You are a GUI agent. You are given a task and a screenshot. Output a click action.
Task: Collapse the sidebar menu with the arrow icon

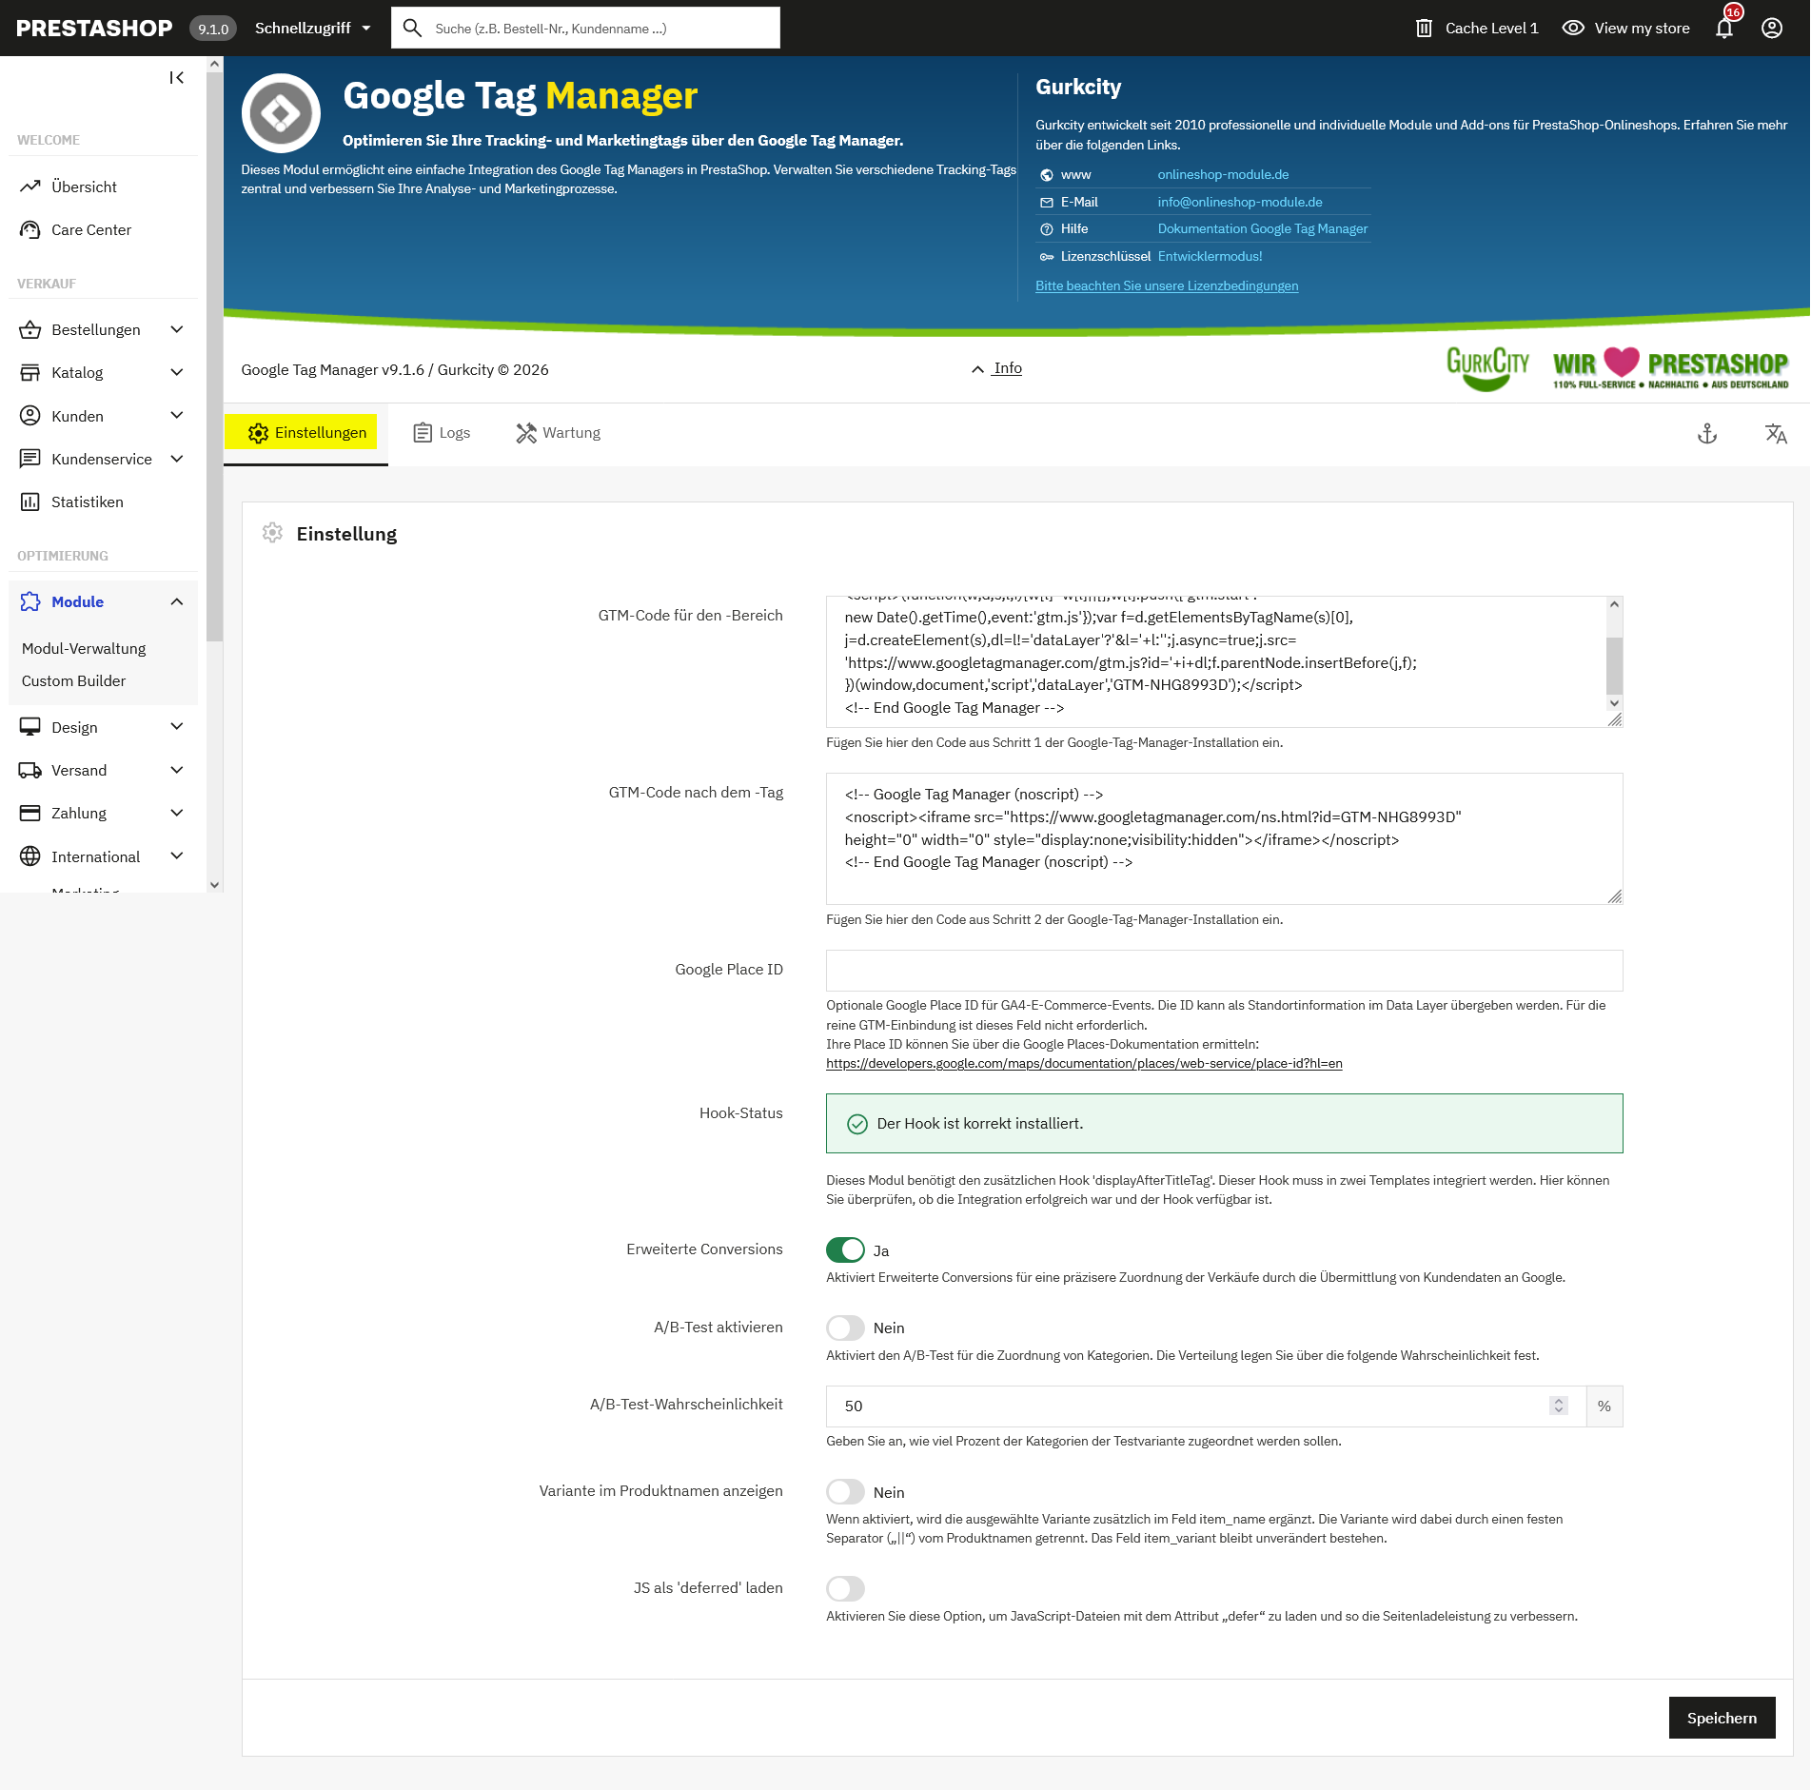(x=177, y=78)
